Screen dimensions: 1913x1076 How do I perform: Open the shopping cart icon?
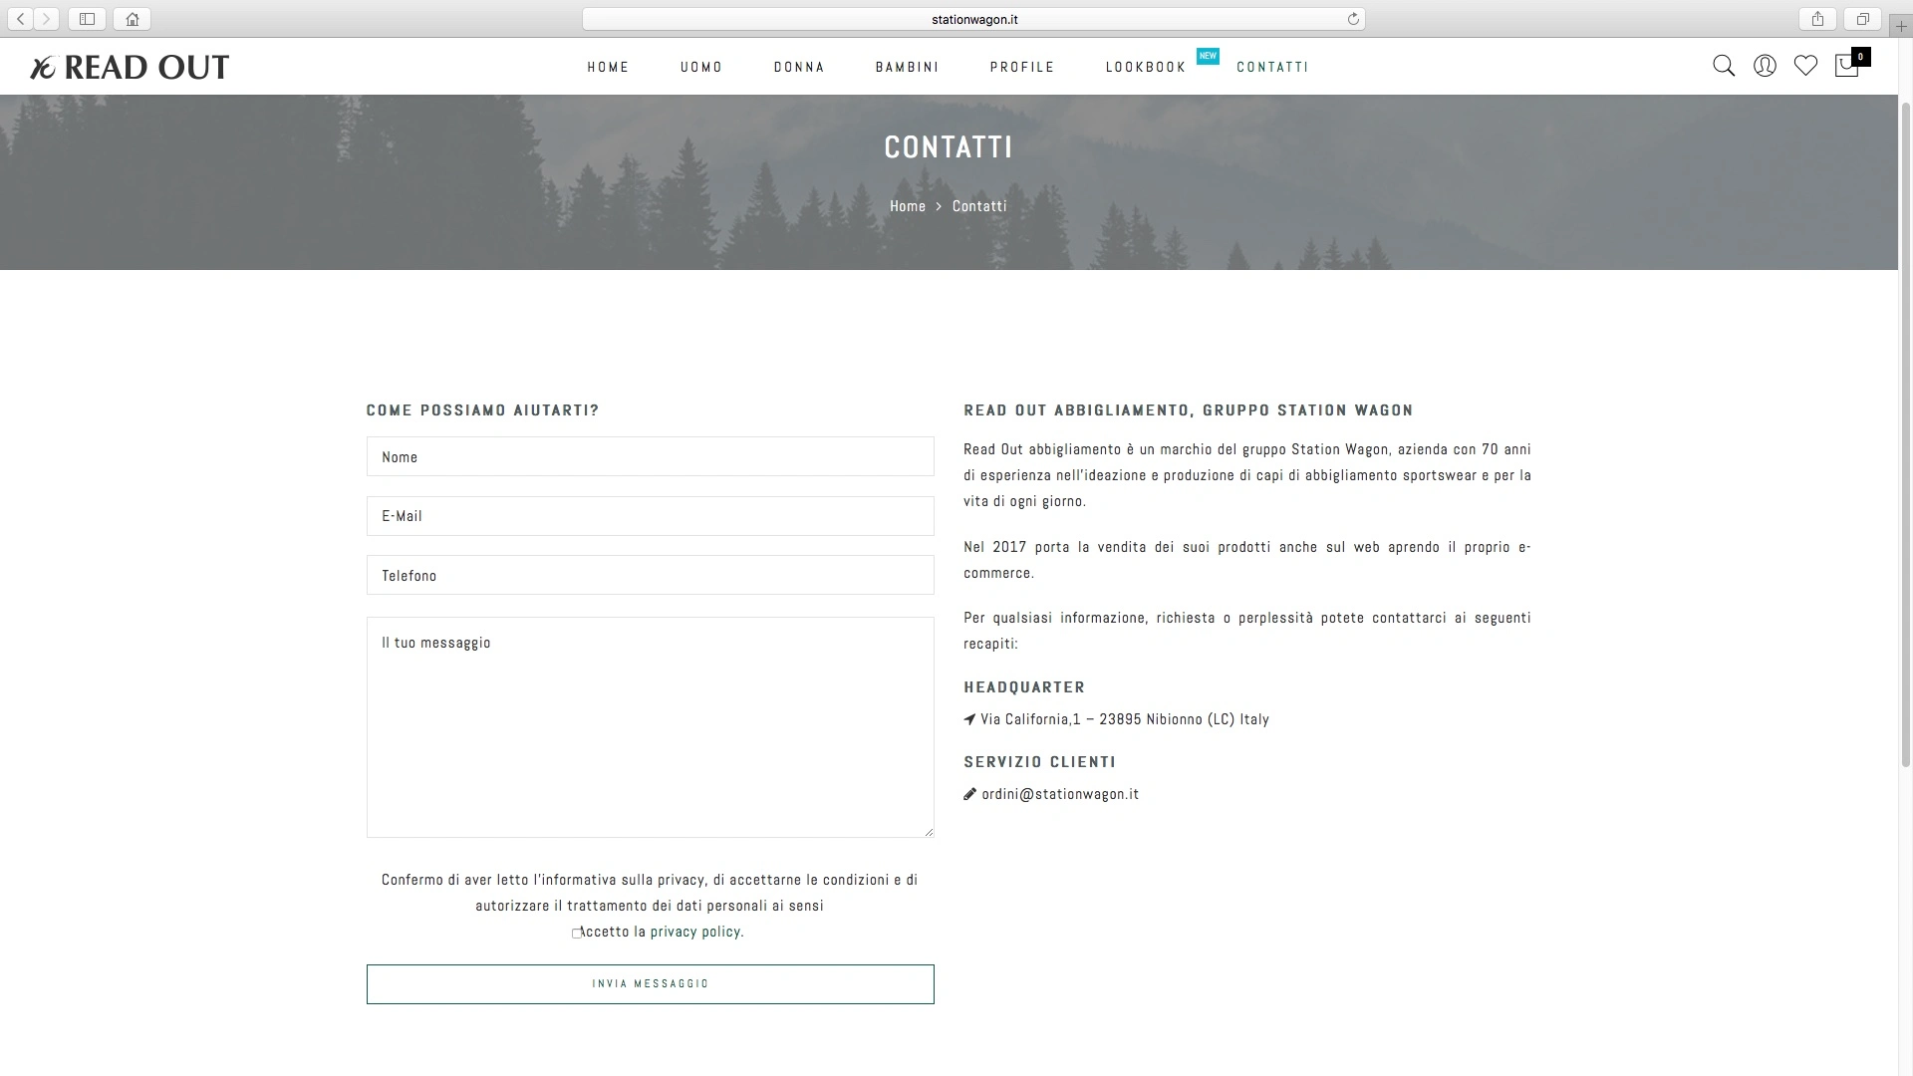pyautogui.click(x=1848, y=65)
